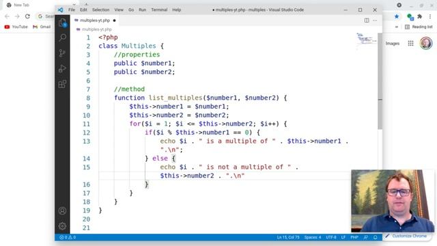
Task: Click the editor vertical scrollbar thumb
Action: 380,81
